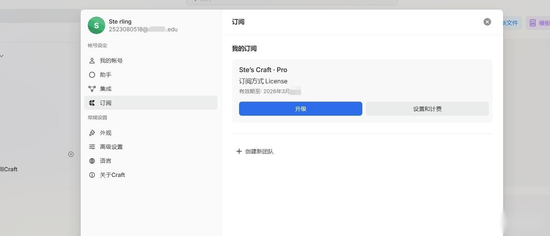Select the 订阅 subscription item
The width and height of the screenshot is (550, 236).
[x=151, y=103]
